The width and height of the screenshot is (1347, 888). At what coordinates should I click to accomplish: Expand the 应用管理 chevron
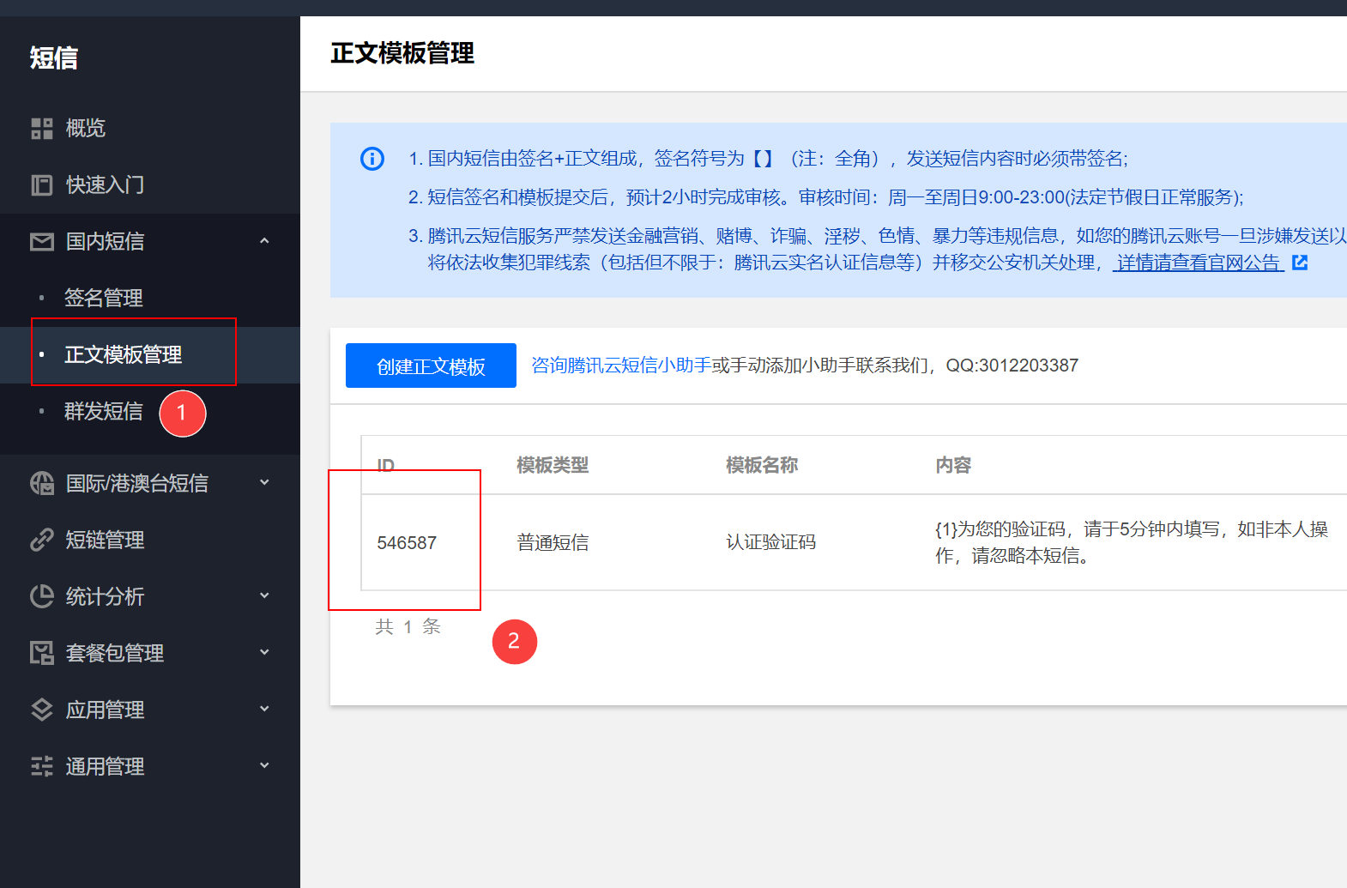pos(264,709)
